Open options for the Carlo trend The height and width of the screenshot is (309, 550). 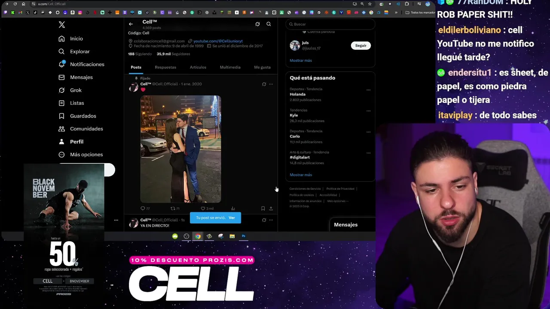pyautogui.click(x=368, y=132)
